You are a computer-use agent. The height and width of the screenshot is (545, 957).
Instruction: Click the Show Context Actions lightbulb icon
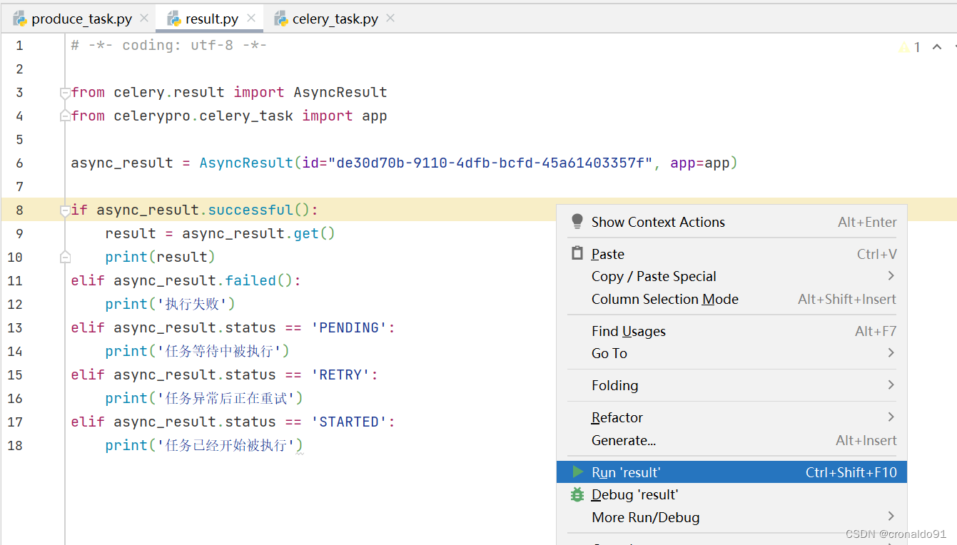click(577, 222)
